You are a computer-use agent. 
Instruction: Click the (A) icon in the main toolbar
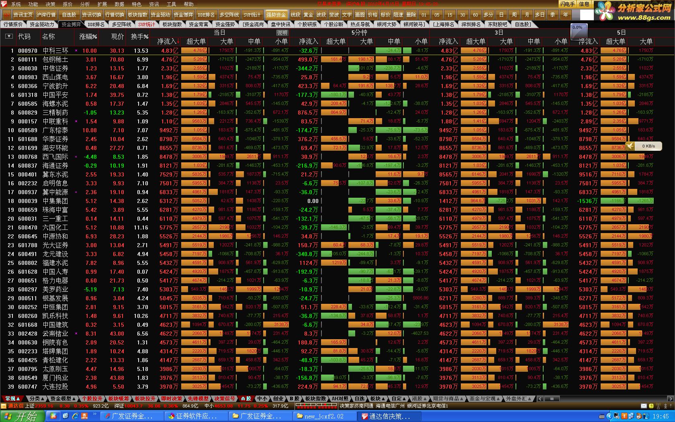pos(6,14)
